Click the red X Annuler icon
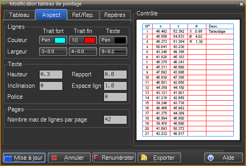This screenshot has height=166, width=246. (55, 158)
